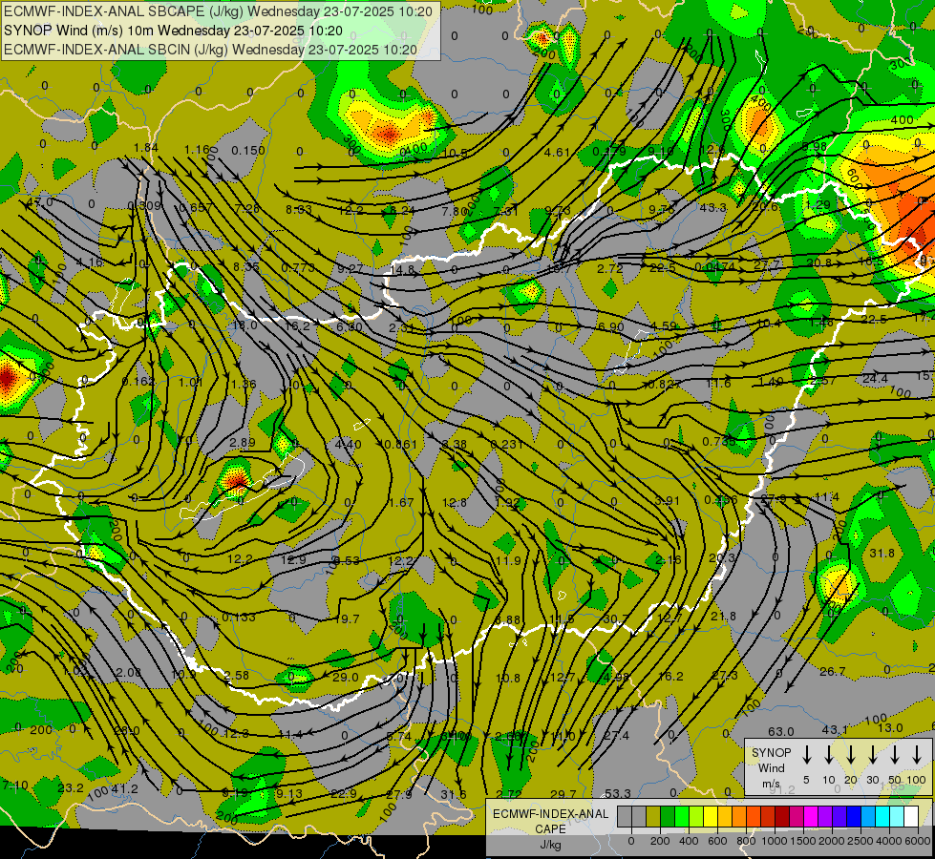Select the pure blue CAPE legend swatch

tap(853, 816)
